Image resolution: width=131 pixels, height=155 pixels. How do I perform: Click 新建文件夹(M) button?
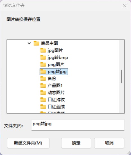[28, 143]
